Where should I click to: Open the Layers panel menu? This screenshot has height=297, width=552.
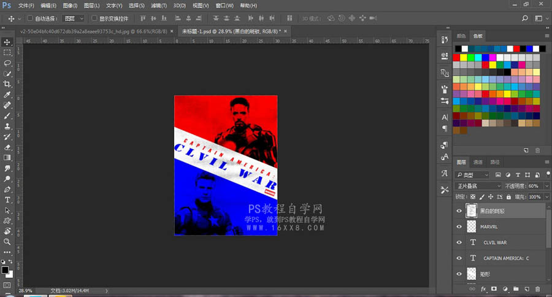click(546, 162)
